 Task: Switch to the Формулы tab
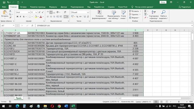click(x=53, y=7)
